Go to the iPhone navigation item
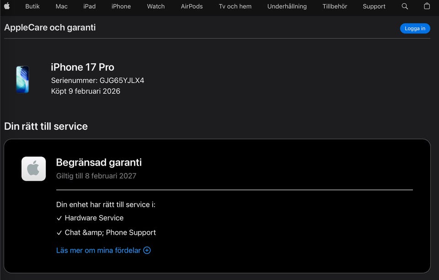 click(x=121, y=6)
